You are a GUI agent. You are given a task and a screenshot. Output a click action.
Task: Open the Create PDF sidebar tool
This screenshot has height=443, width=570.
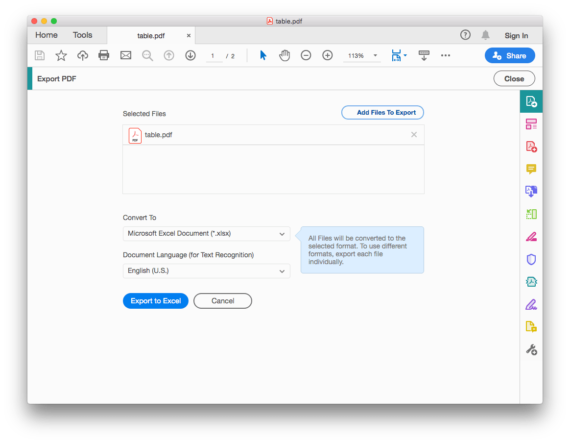pyautogui.click(x=531, y=147)
